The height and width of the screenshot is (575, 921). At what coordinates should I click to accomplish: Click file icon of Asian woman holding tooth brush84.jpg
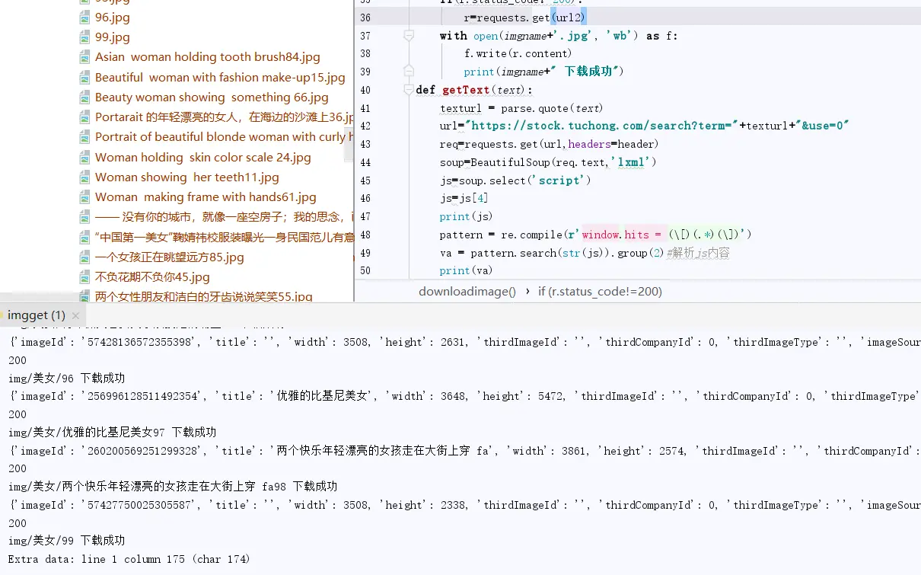(84, 57)
